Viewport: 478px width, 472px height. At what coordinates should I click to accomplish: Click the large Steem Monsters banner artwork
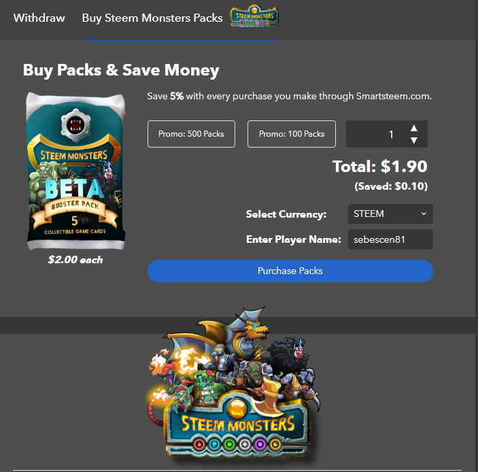point(234,385)
